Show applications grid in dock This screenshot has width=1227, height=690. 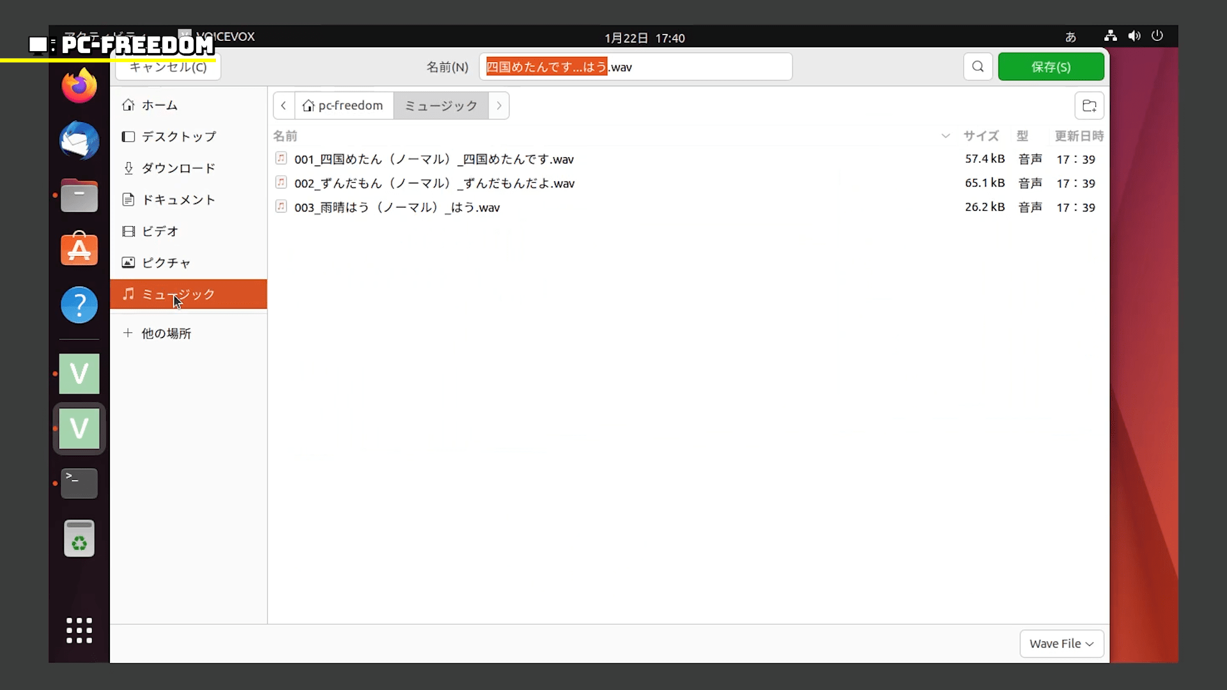click(x=79, y=630)
